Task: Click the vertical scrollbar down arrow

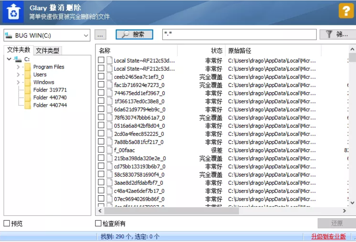Action: 352,203
